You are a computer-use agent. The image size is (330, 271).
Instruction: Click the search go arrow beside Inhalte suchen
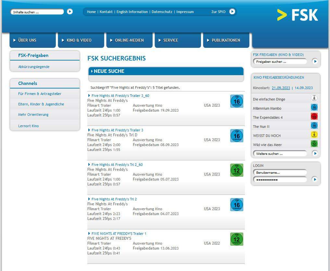[70, 12]
